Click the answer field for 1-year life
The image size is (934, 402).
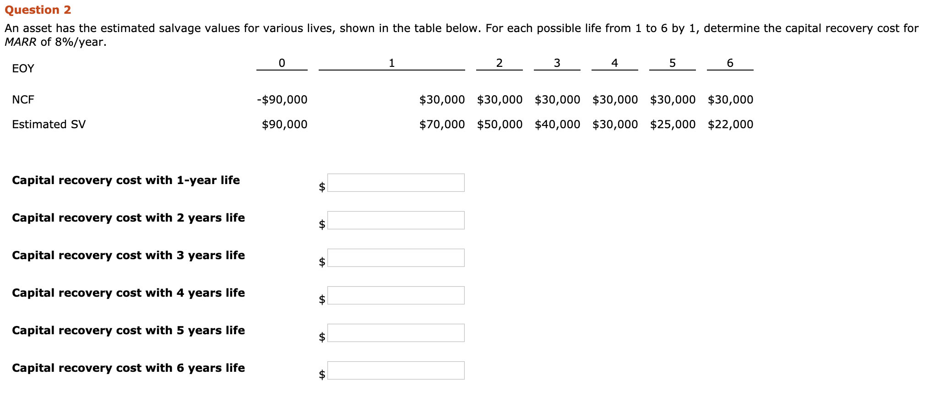click(396, 182)
